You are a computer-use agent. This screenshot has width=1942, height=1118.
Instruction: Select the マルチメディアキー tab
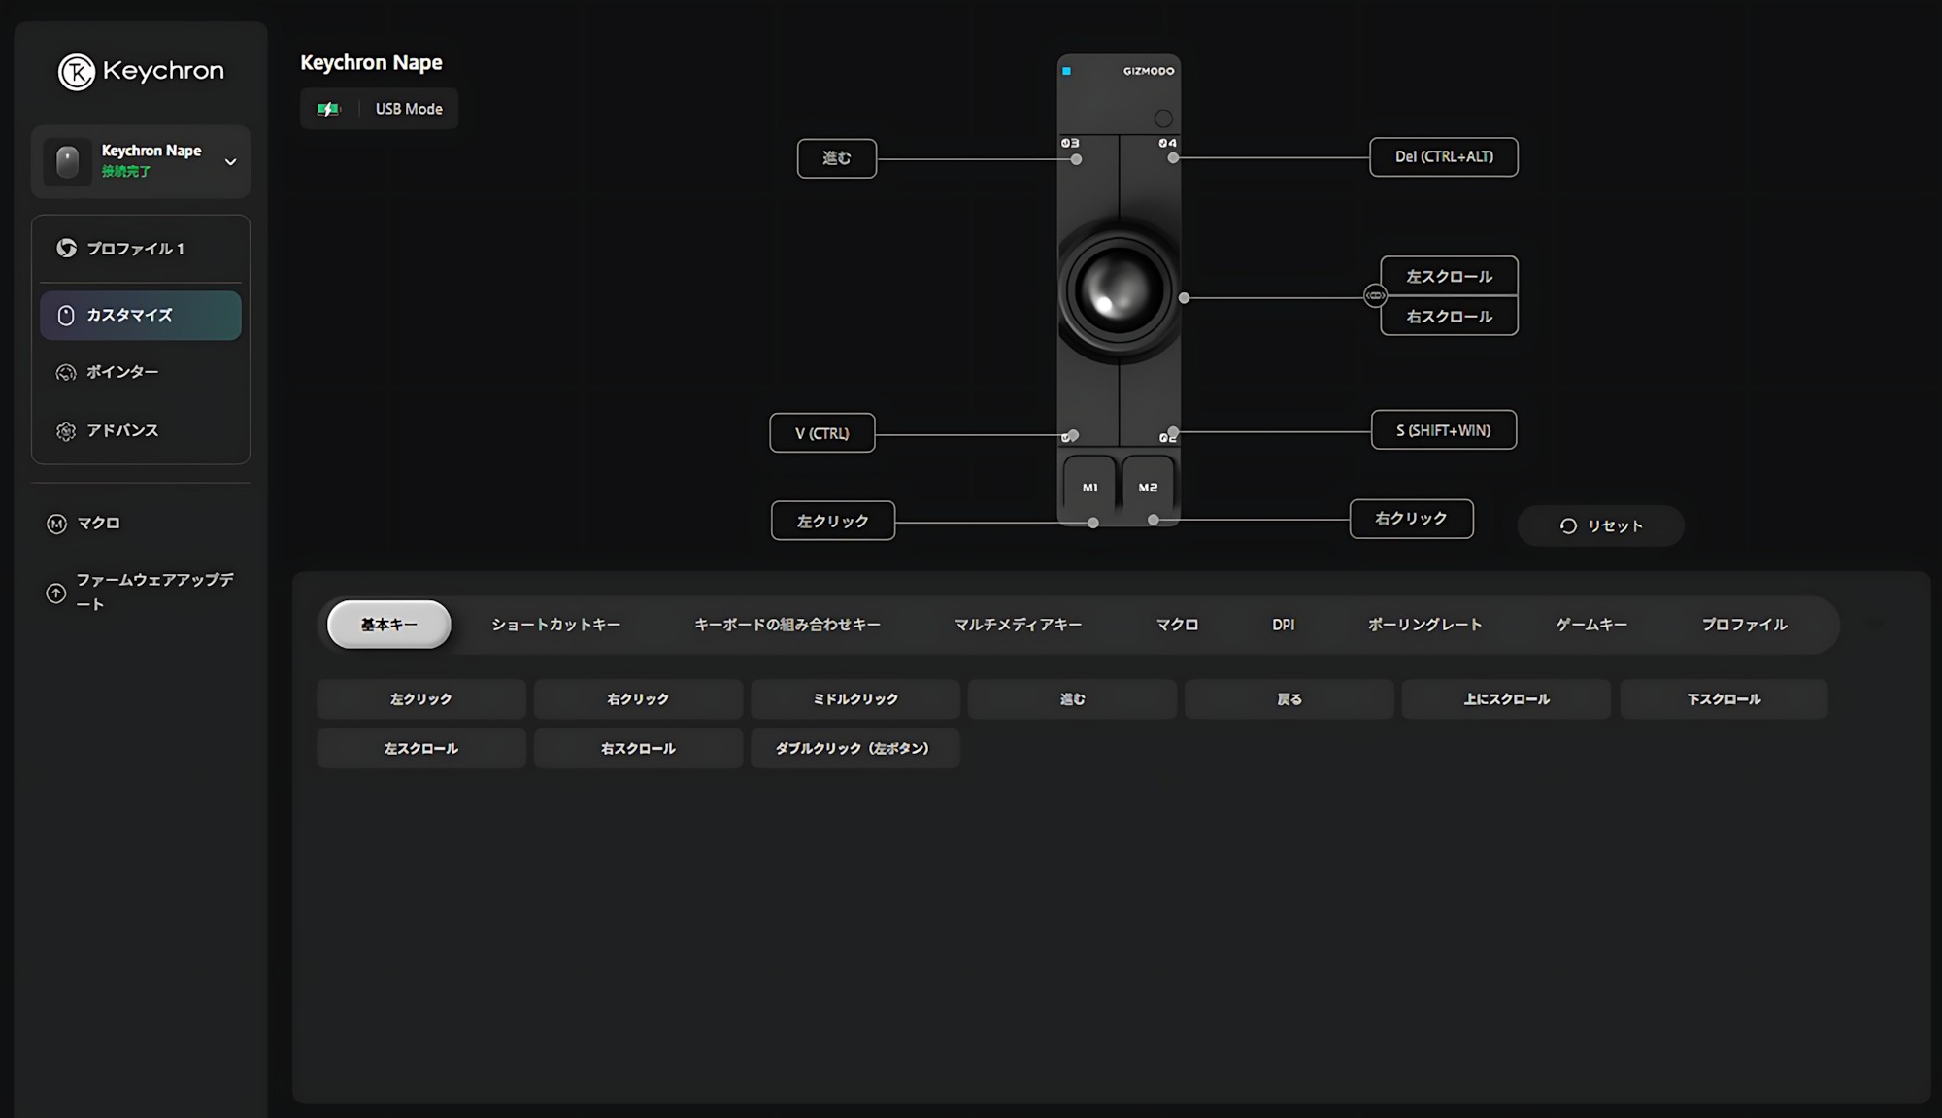[1018, 625]
